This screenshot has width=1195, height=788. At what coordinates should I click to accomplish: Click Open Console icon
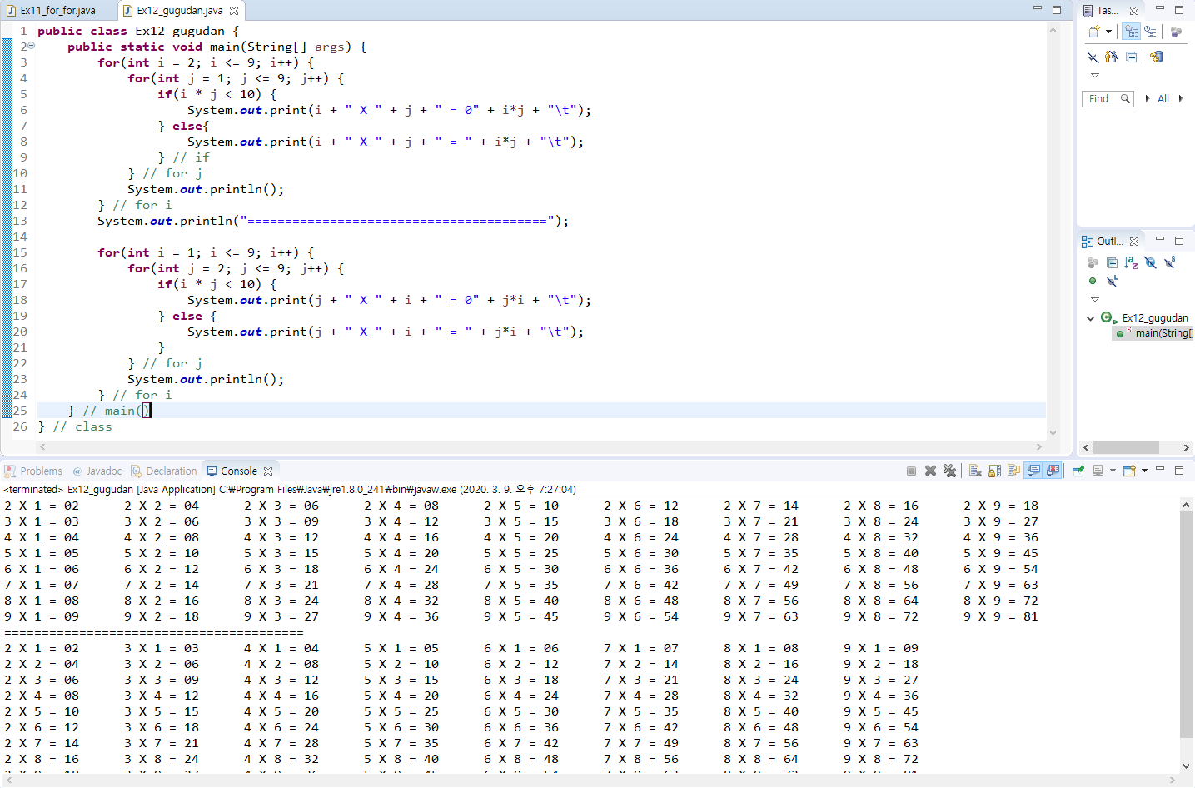coord(1129,471)
